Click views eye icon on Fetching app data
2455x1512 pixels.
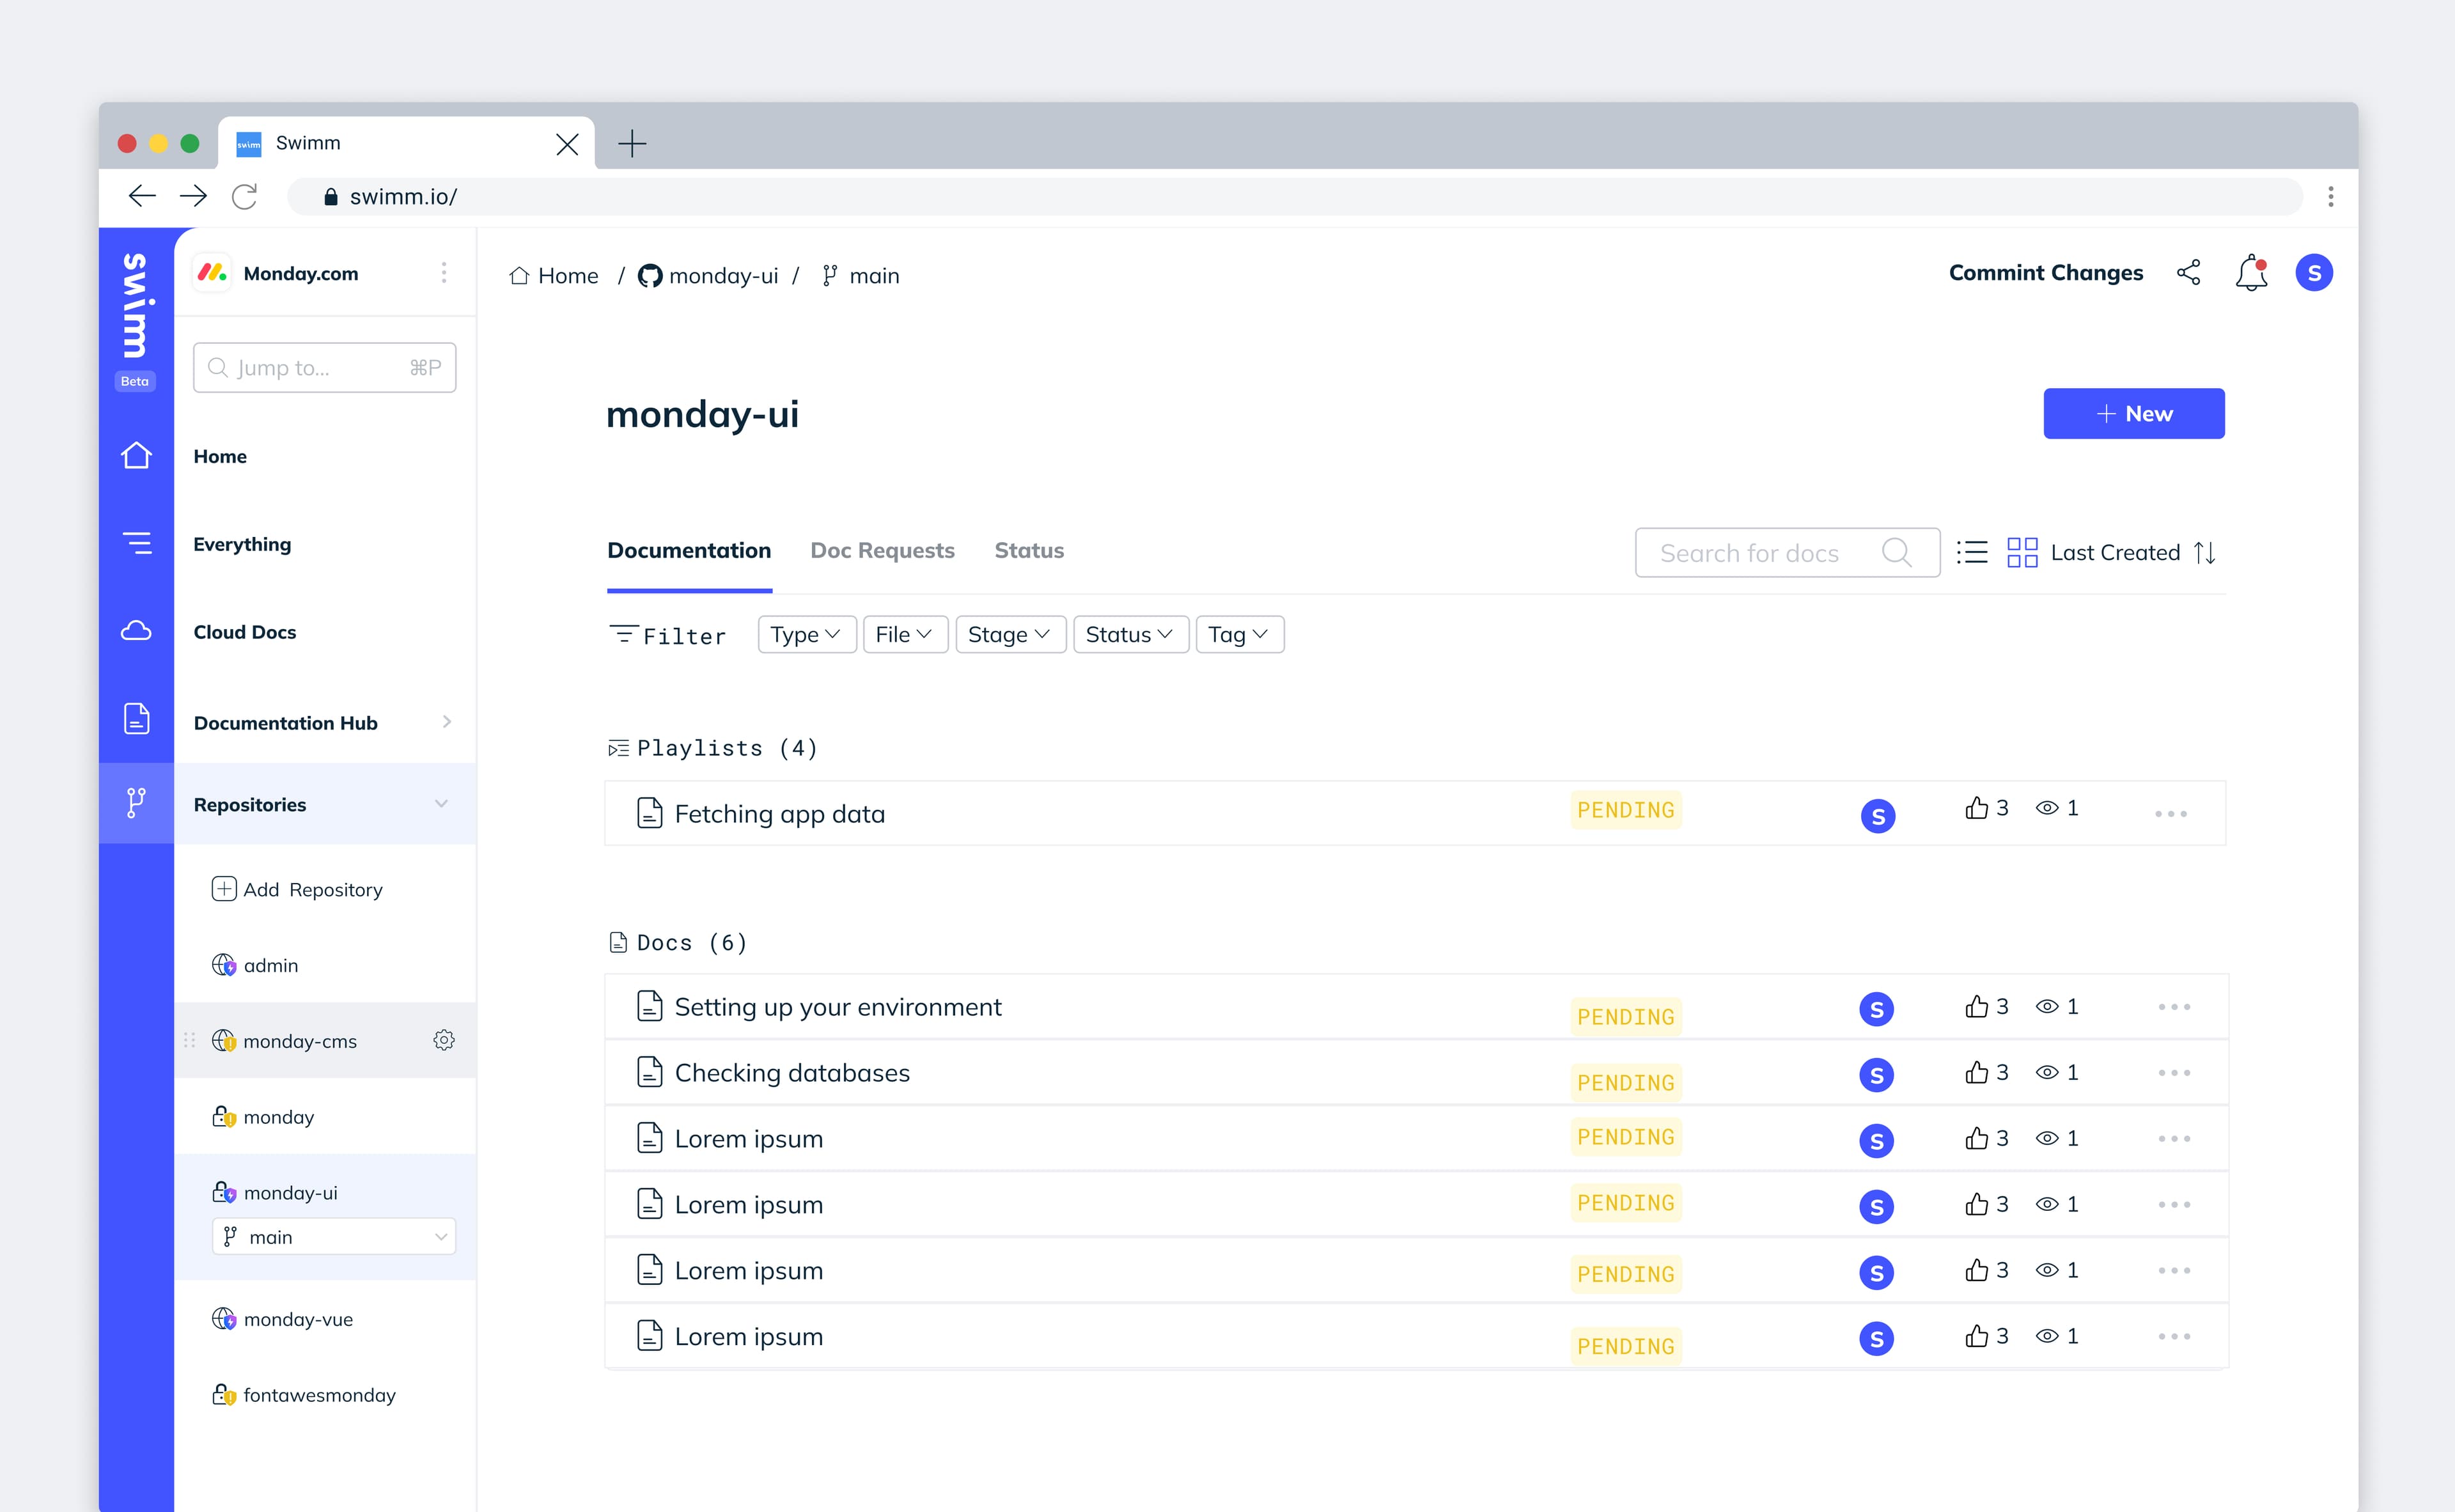coord(2047,808)
